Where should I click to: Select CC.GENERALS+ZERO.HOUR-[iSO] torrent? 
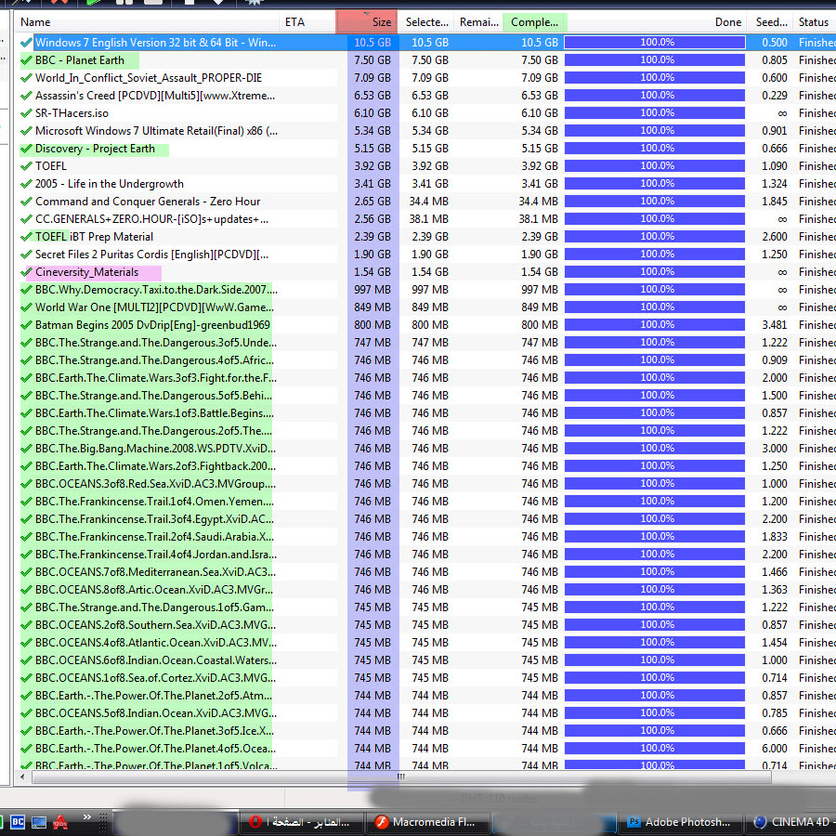[152, 219]
